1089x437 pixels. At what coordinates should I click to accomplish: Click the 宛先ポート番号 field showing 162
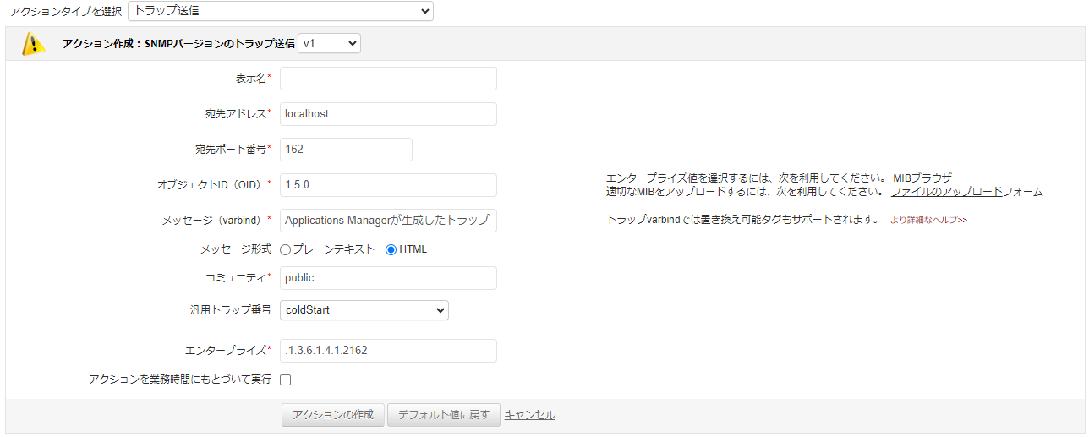(346, 150)
